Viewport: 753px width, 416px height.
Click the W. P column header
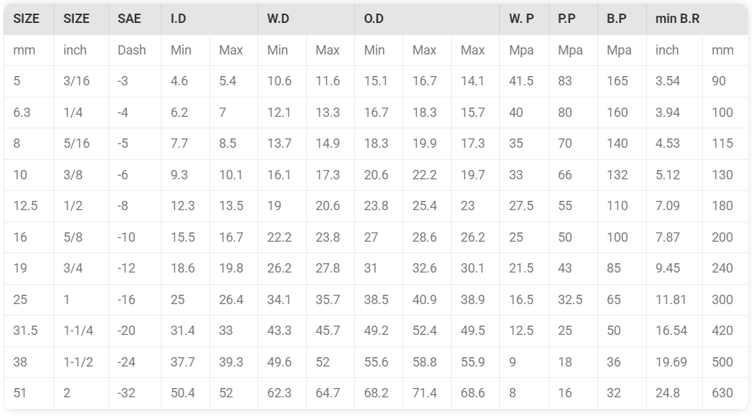524,19
